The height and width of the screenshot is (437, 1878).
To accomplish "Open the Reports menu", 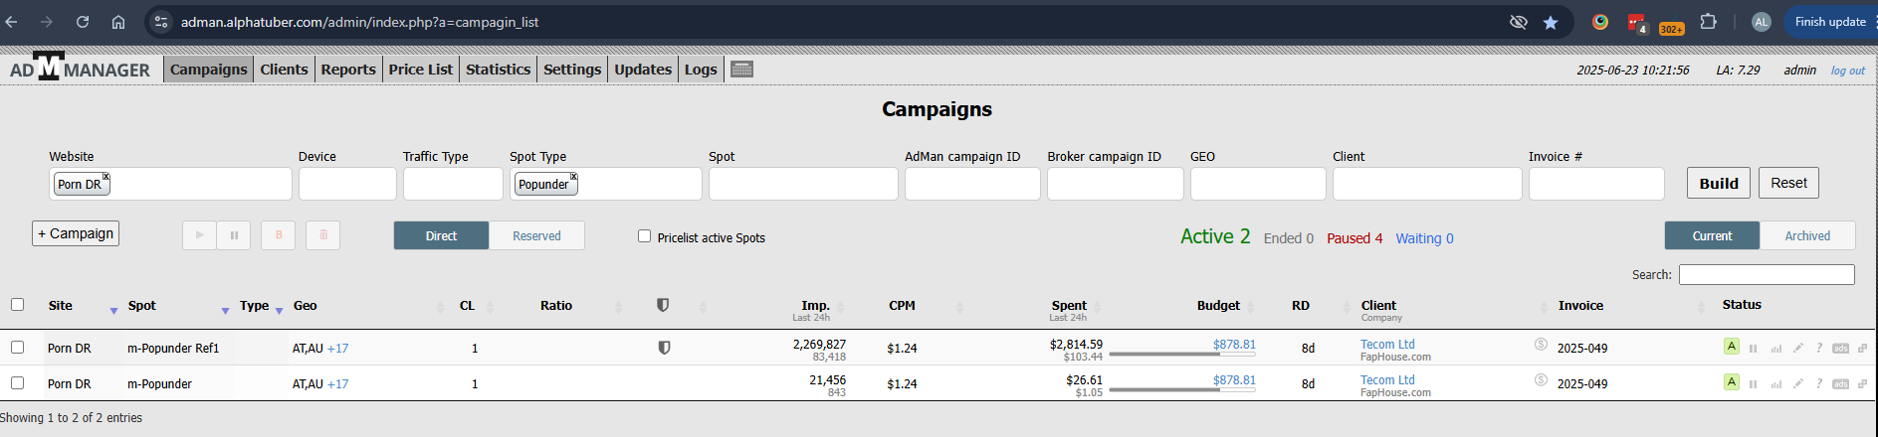I will tap(348, 70).
